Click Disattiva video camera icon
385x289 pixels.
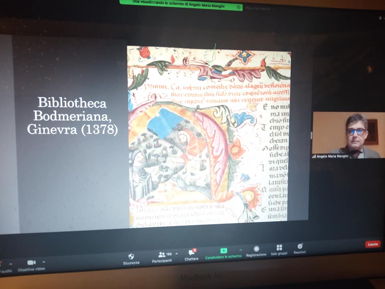point(31,263)
